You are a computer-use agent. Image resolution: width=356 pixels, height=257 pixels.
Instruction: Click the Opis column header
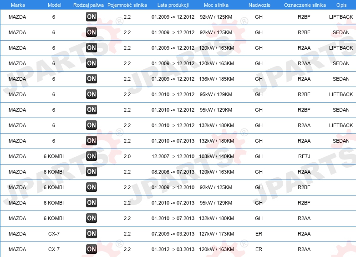coord(341,5)
